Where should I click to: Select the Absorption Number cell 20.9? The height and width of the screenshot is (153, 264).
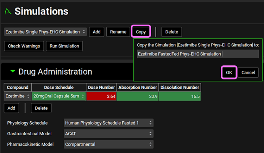point(138,96)
